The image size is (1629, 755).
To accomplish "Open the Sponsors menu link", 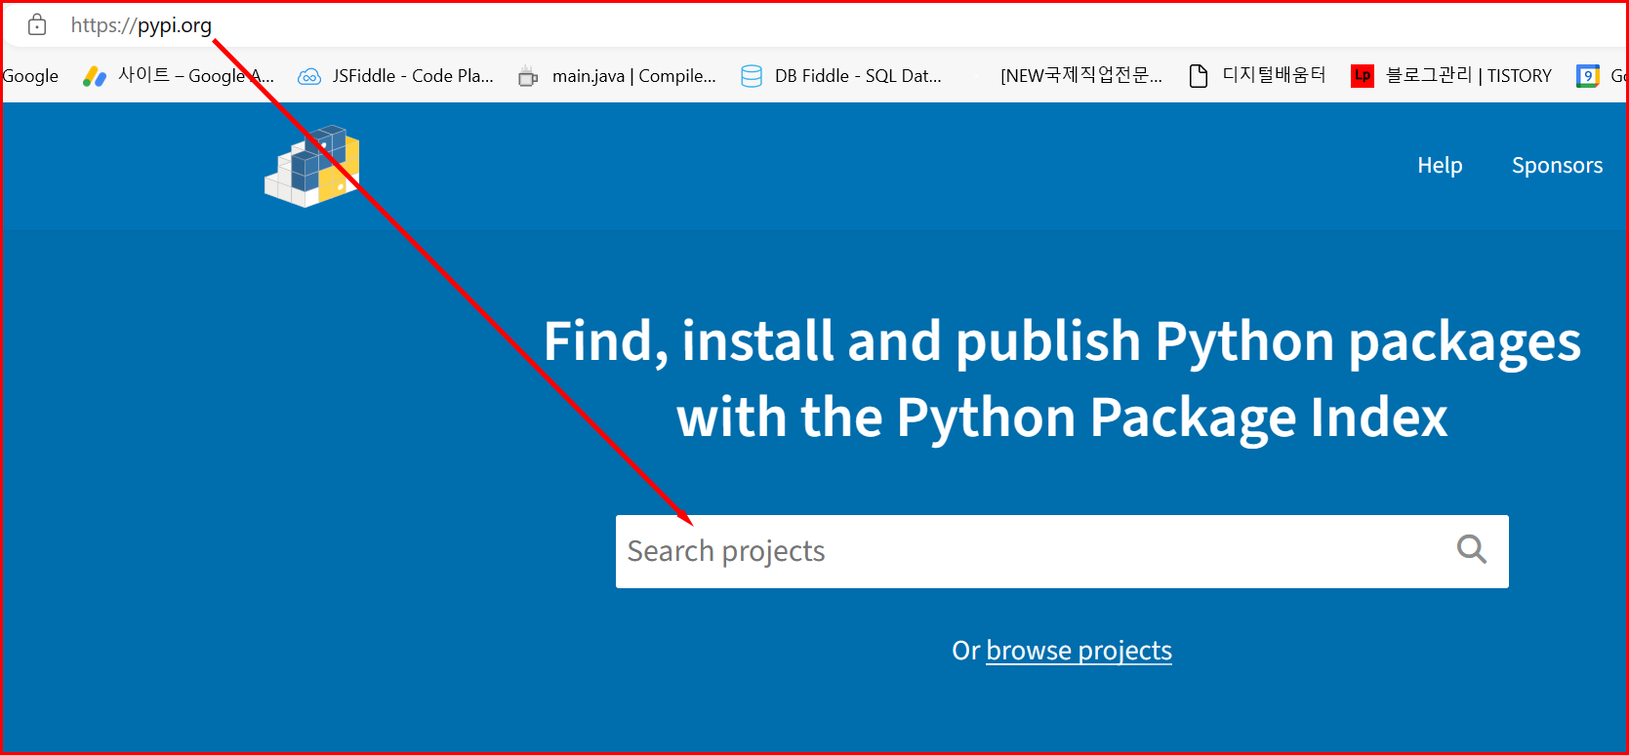I will (x=1557, y=166).
